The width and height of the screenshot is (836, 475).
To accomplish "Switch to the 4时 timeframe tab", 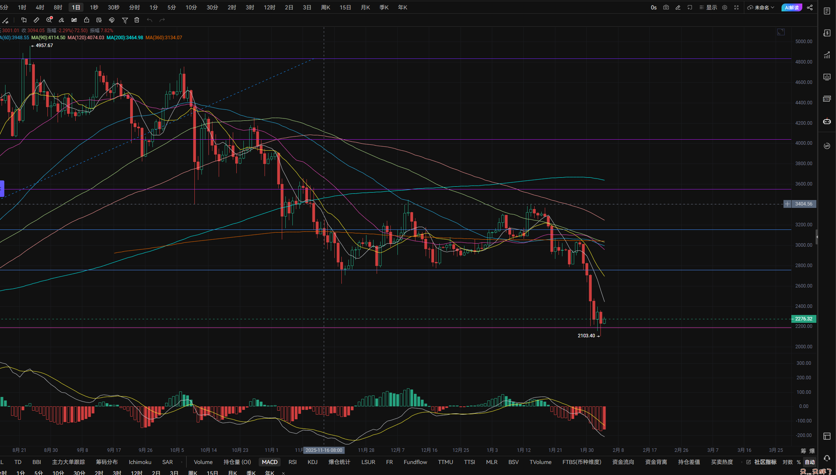I will point(40,7).
